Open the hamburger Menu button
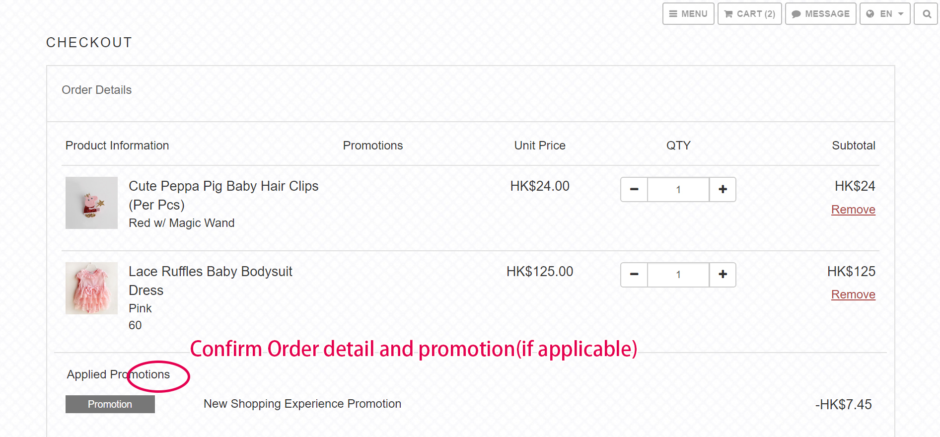Screen dimensions: 940x437 coord(688,14)
